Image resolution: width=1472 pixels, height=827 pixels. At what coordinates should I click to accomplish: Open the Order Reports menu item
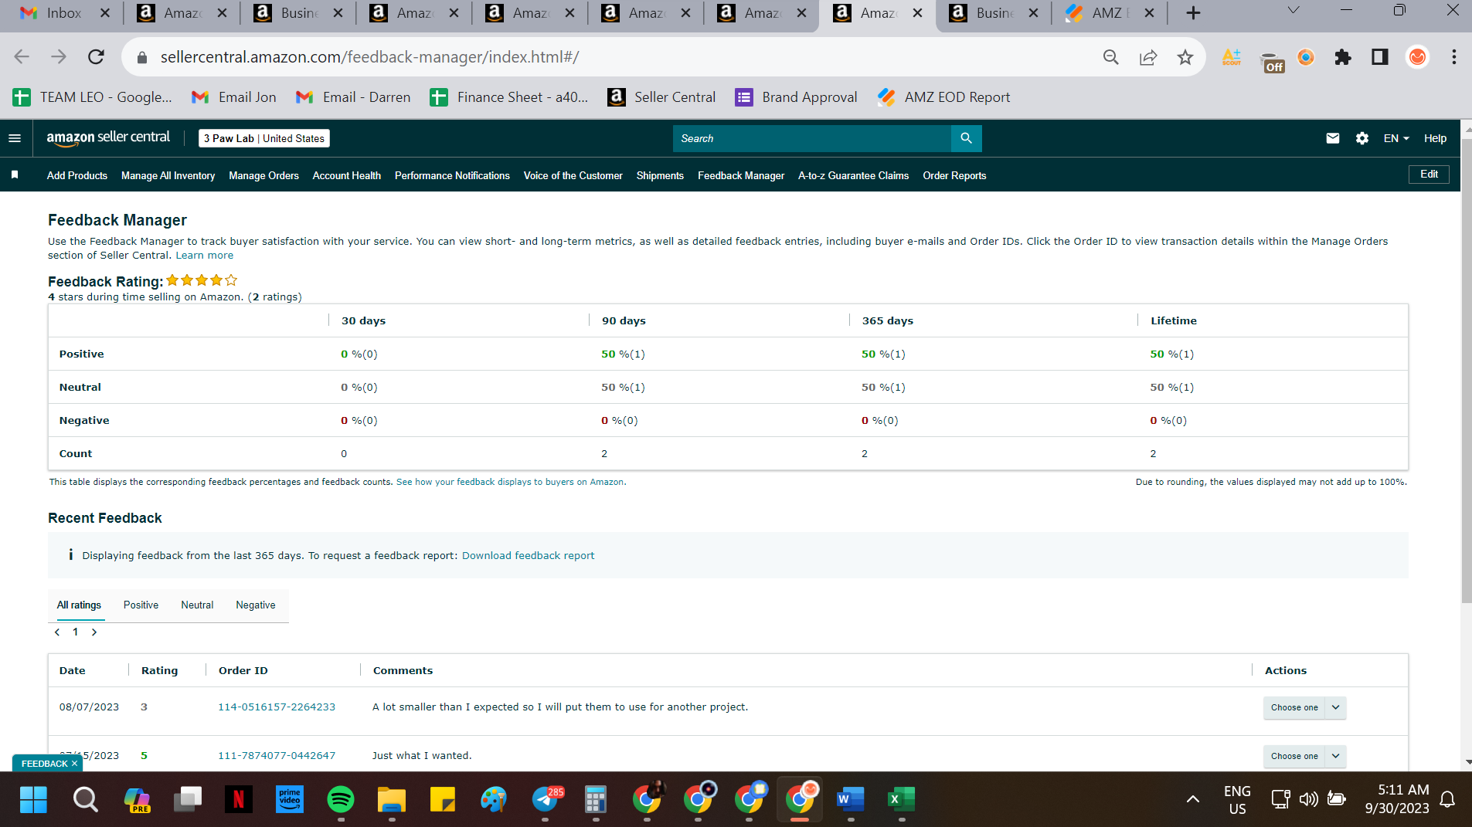pos(954,175)
